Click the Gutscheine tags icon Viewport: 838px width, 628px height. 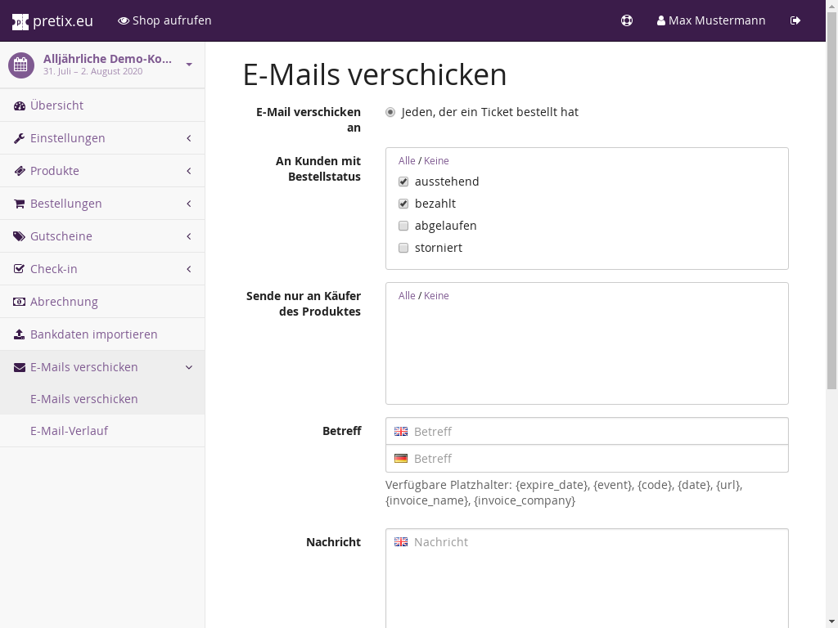click(x=20, y=236)
